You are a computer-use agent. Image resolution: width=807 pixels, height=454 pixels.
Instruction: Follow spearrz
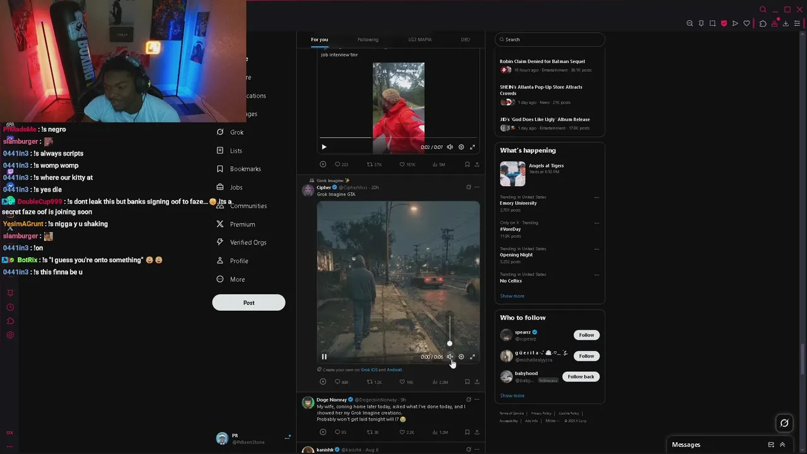click(586, 335)
